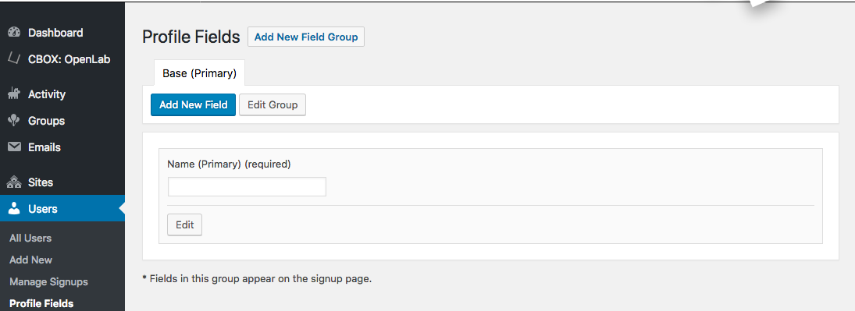Open Add New under Users
Viewport: 855px width, 311px height.
31,260
